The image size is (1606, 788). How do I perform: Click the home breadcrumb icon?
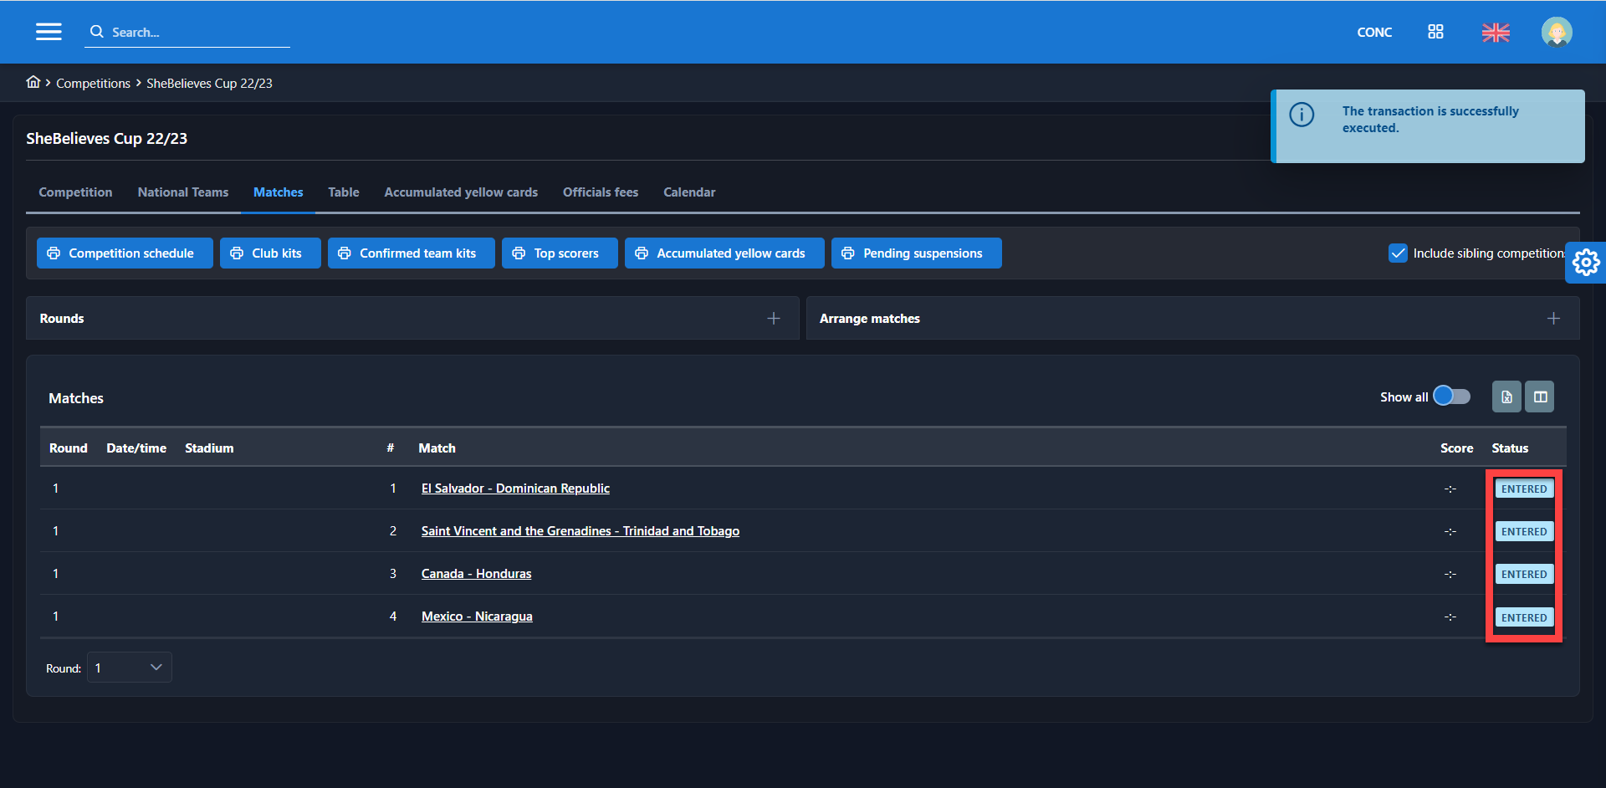coord(33,82)
